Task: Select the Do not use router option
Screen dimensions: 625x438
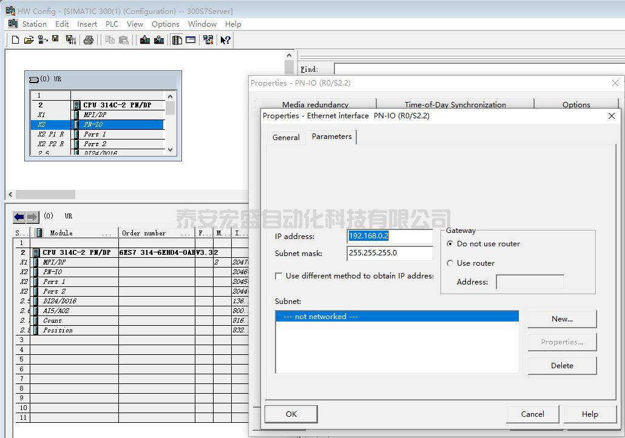Action: (450, 244)
